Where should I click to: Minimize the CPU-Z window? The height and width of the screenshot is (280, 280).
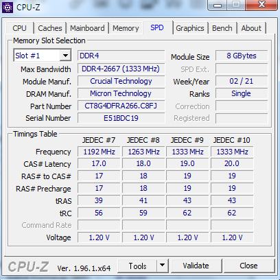tap(218, 5)
